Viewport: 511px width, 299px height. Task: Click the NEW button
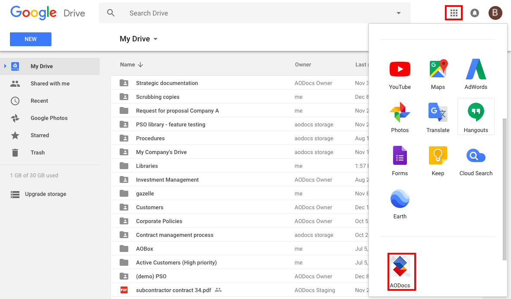[x=30, y=39]
